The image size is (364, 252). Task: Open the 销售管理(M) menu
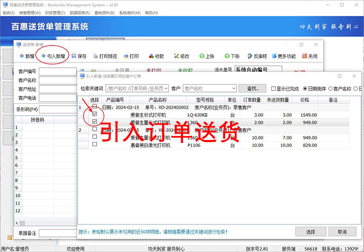(30, 13)
